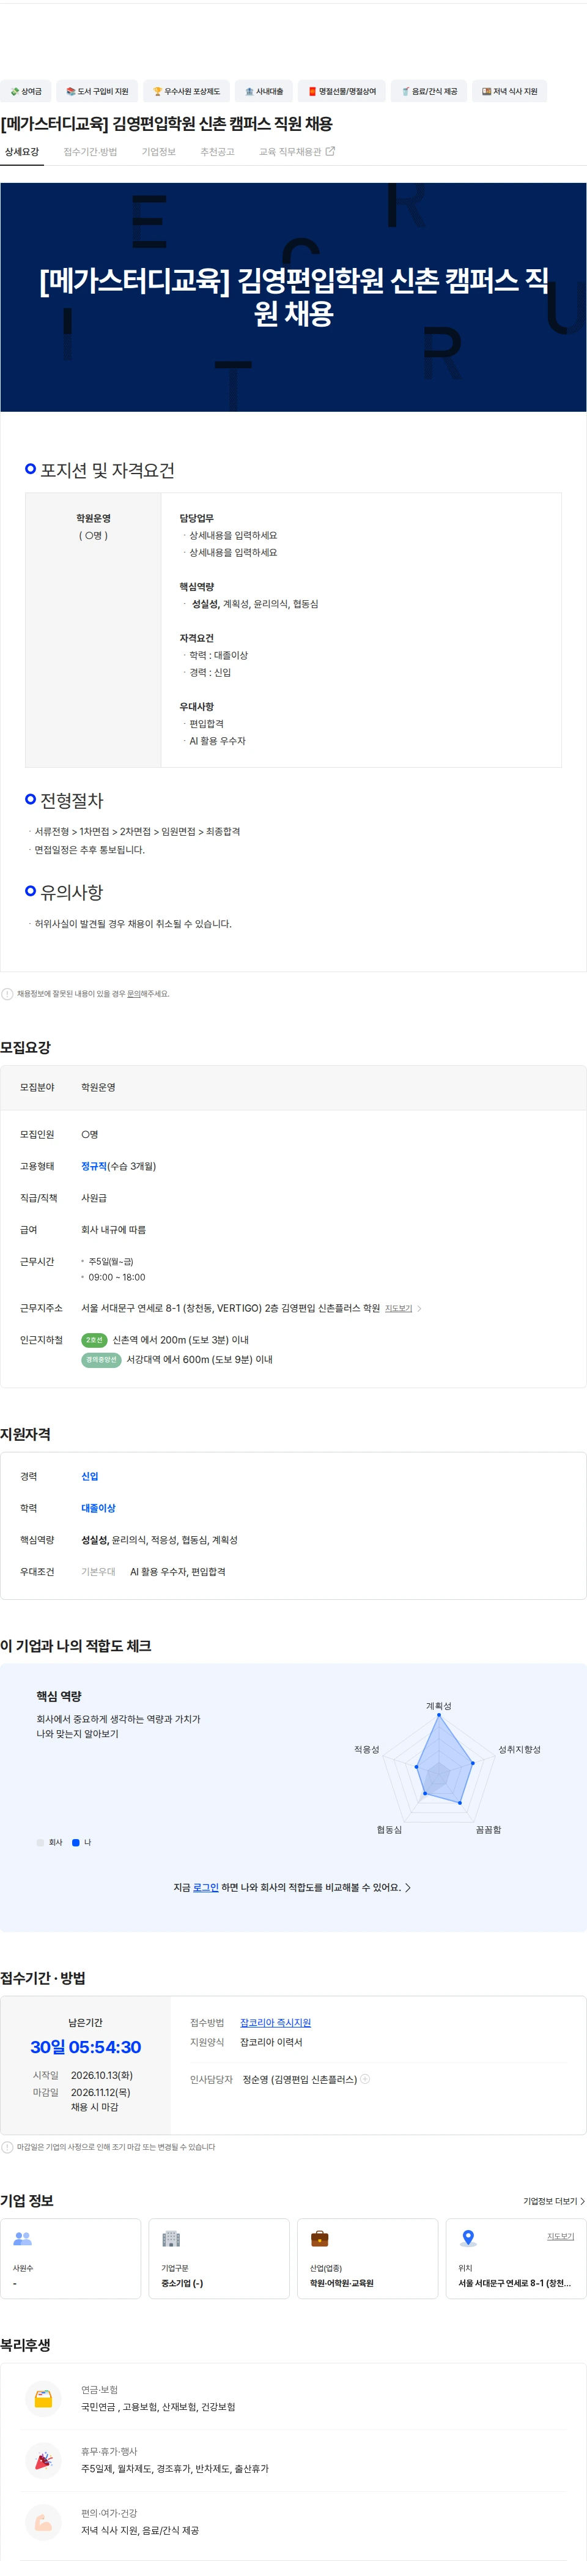587x2561 pixels.
Task: Open the 기업정보 tab
Action: click(x=158, y=152)
